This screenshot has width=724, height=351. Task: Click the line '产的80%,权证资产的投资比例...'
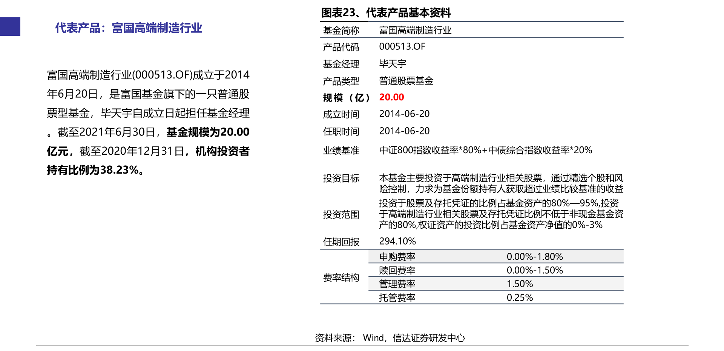click(x=491, y=225)
